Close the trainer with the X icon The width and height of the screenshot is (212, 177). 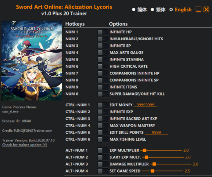click(206, 10)
